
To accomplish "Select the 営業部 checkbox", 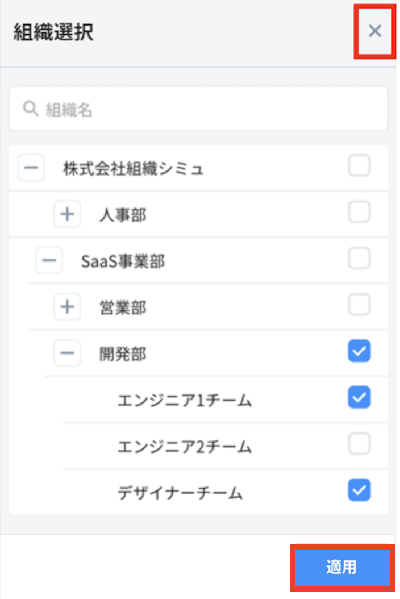I will point(359,305).
